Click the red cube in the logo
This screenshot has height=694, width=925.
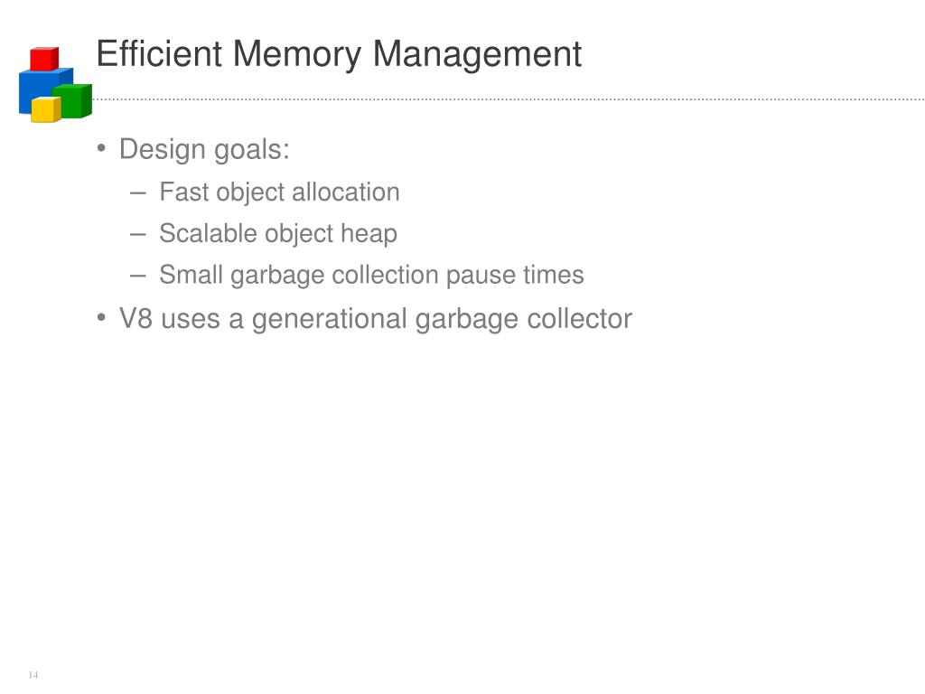44,59
